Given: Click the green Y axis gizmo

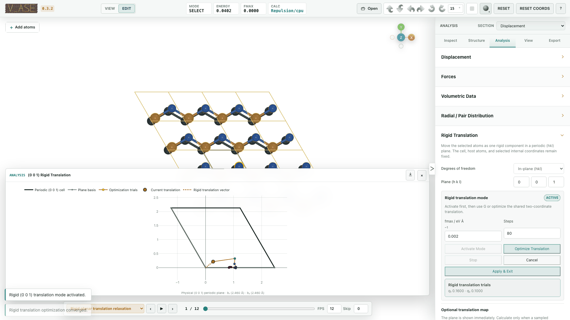Looking at the screenshot, I should 401,27.
